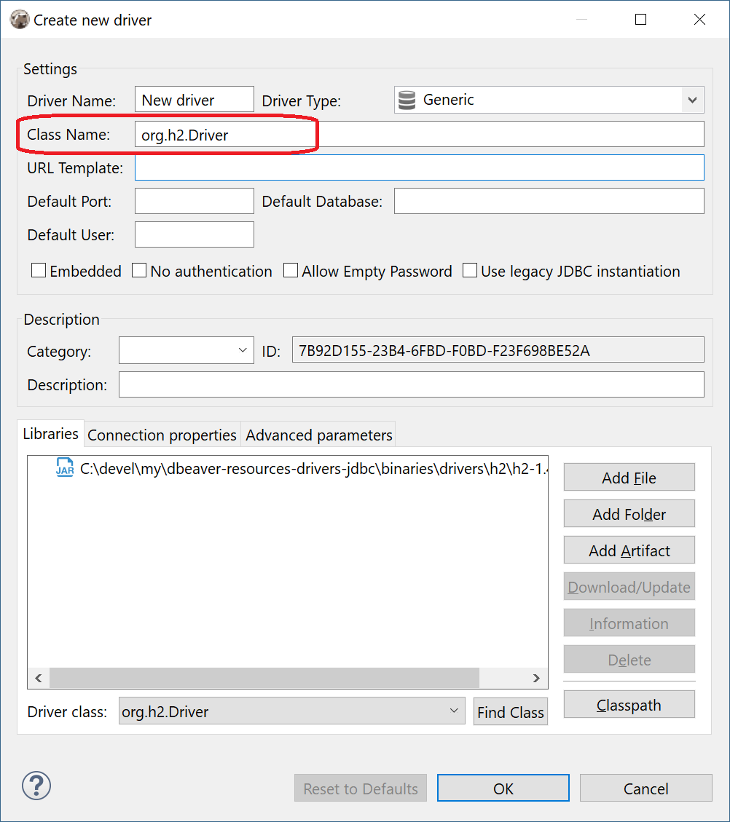Confirm driver creation with OK
The image size is (730, 822).
(x=502, y=788)
